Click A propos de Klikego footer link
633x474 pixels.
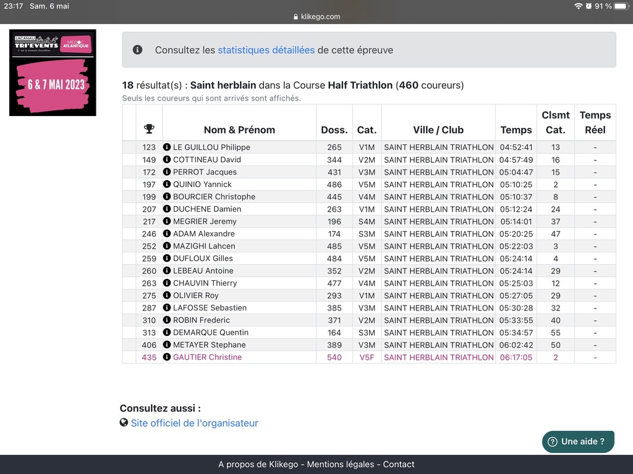[258, 464]
